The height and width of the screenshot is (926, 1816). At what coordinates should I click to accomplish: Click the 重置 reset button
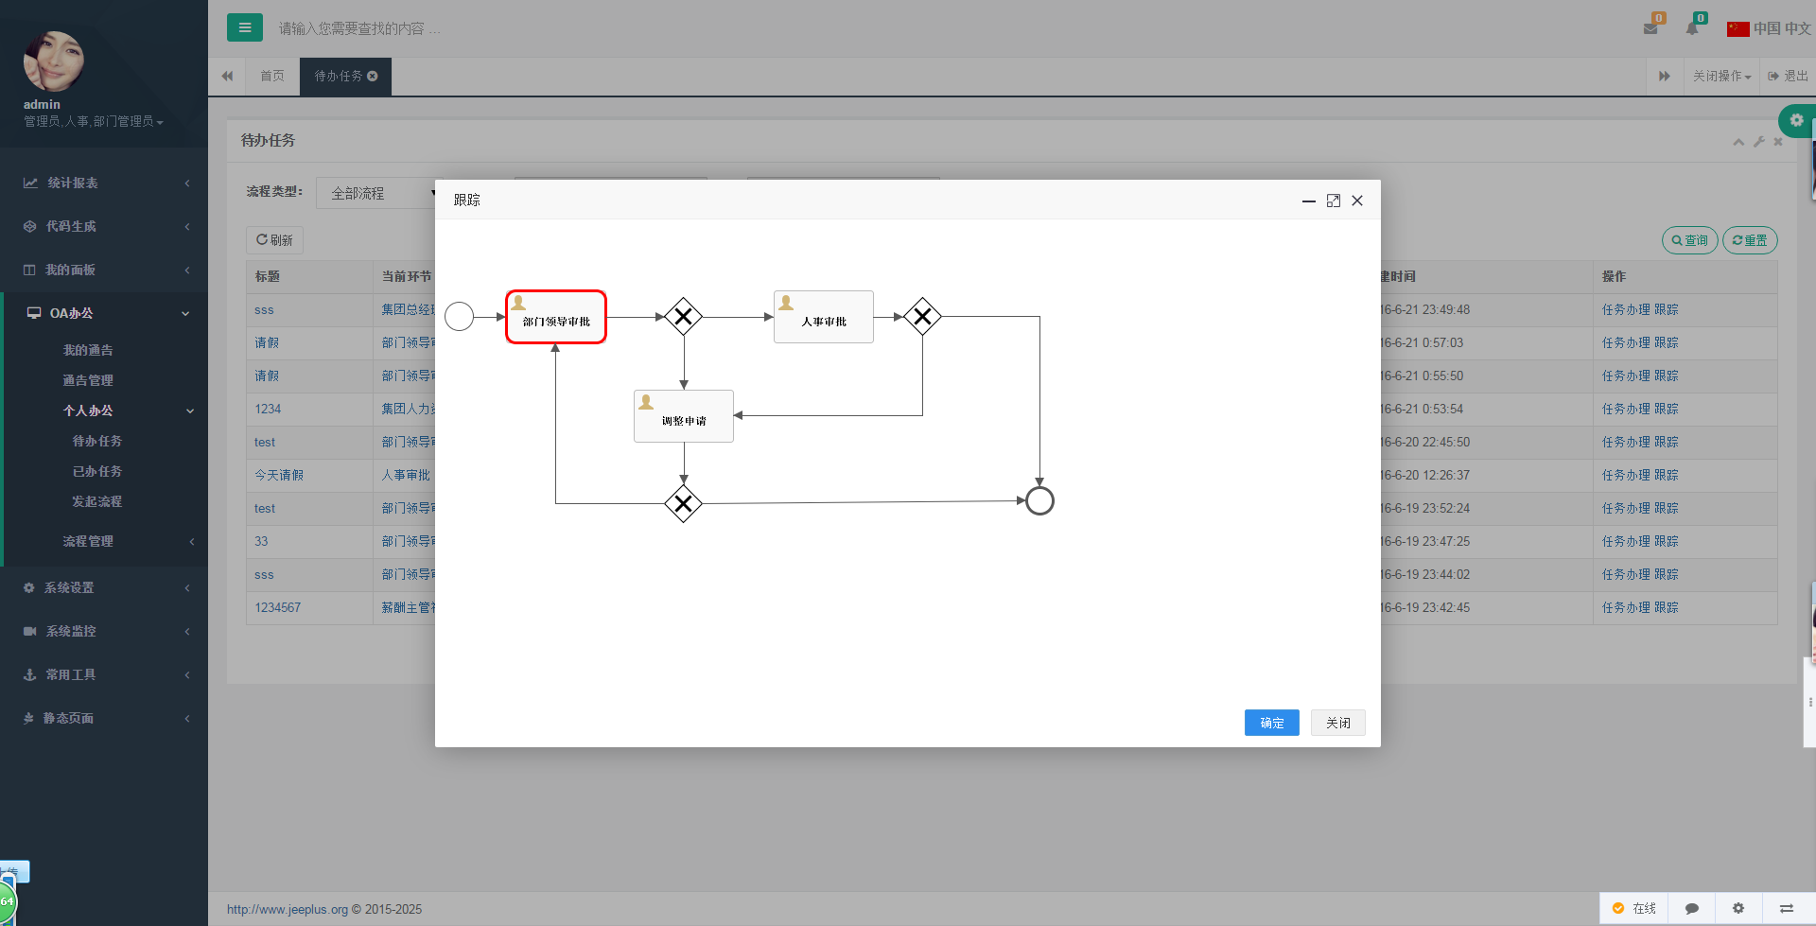1750,240
